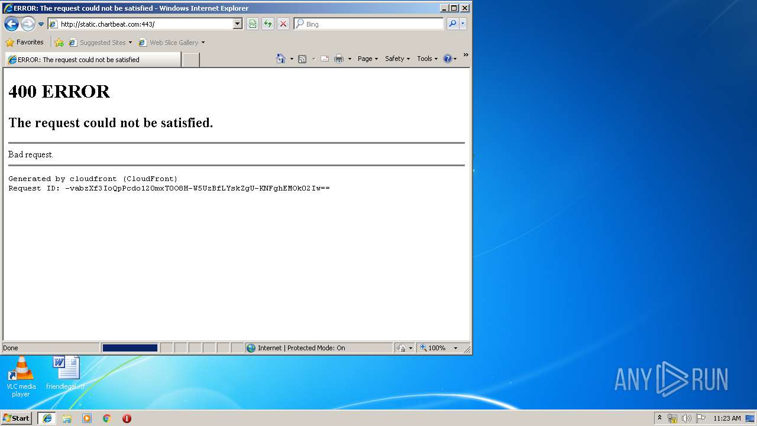This screenshot has width=757, height=426.
Task: Expand the command bar overflow chevron
Action: (465, 55)
